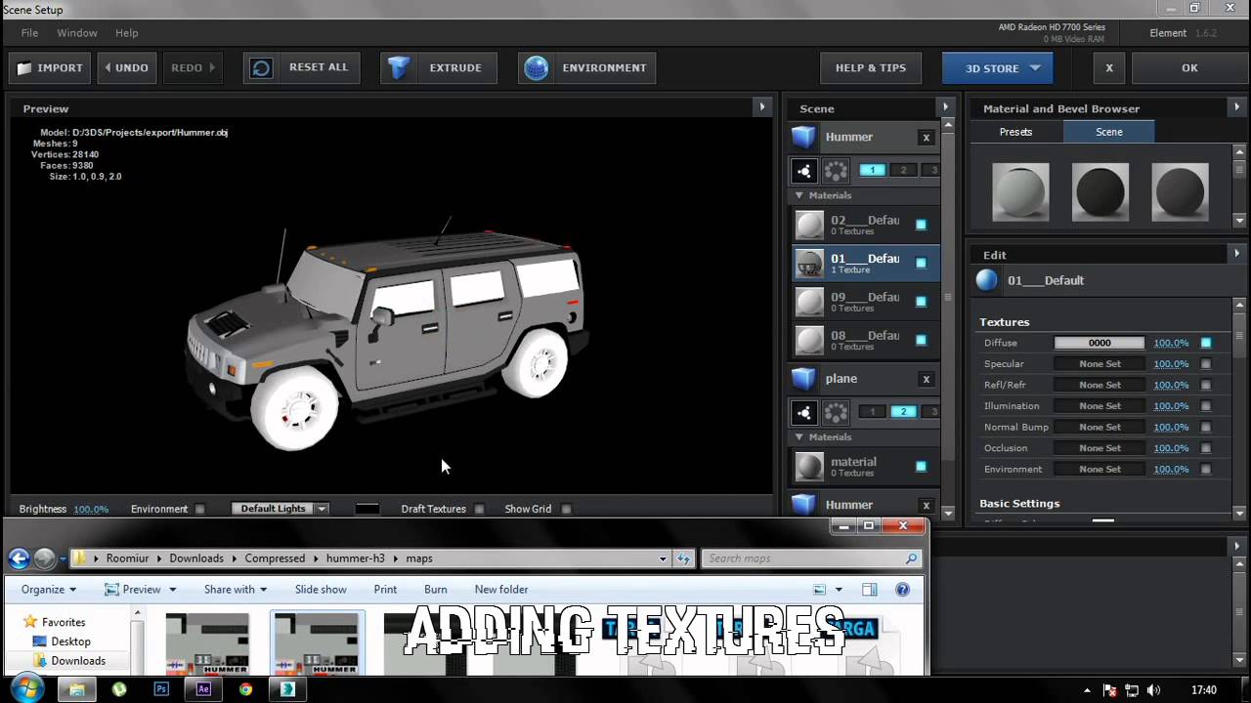Show the Explorer preview pane icon
The height and width of the screenshot is (703, 1251).
[870, 590]
